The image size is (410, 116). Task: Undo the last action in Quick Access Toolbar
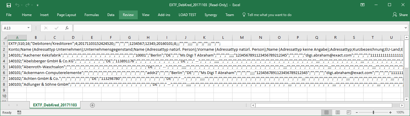(x=17, y=5)
